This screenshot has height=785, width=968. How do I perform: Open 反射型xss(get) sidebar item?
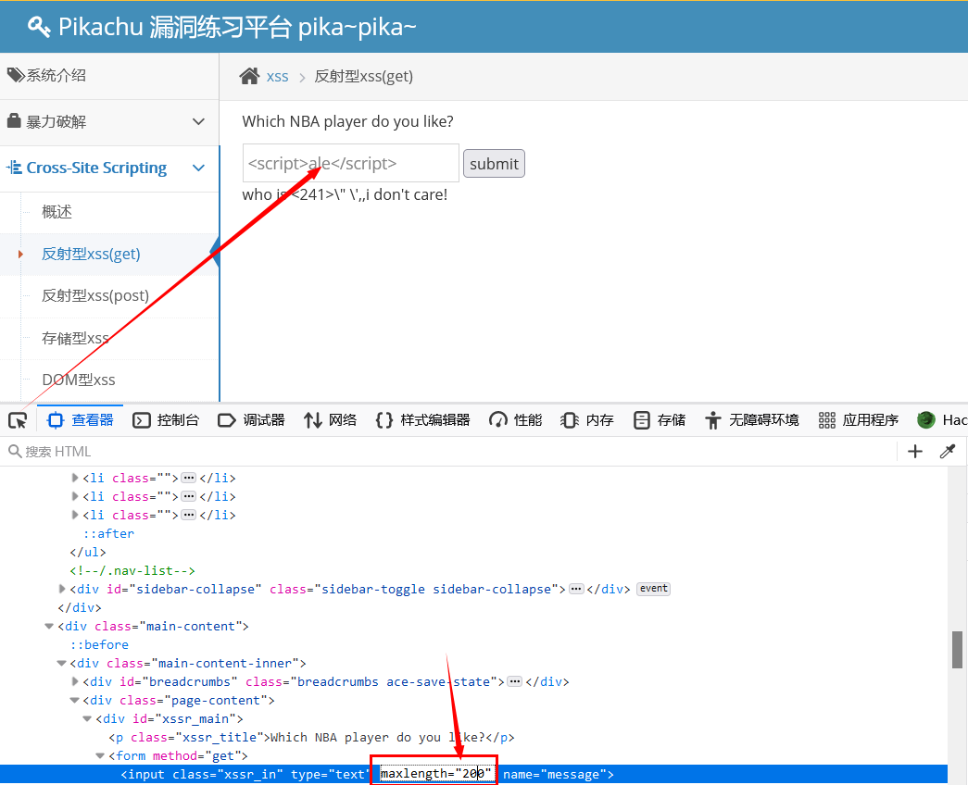point(91,254)
